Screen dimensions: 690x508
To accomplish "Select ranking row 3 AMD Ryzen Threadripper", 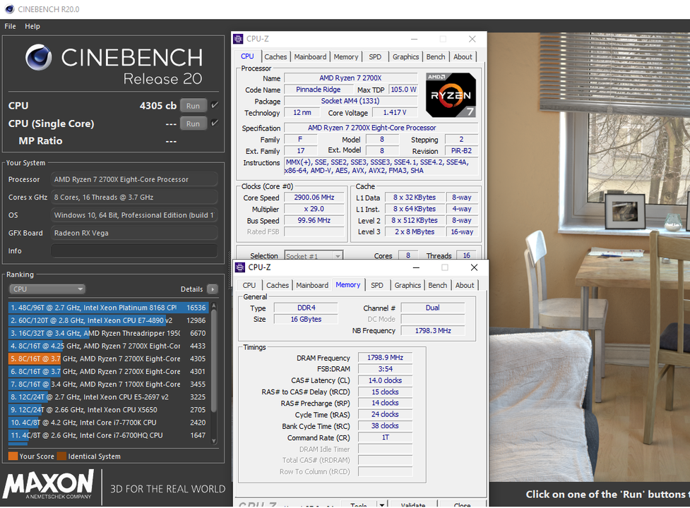I will [x=108, y=333].
